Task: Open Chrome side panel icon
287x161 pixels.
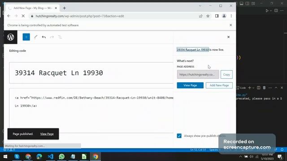Action: [x=217, y=16]
